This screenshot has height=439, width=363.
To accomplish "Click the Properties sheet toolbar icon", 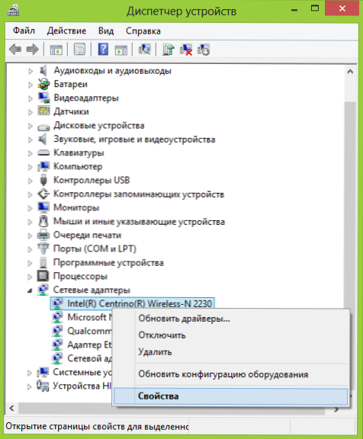I will [79, 50].
